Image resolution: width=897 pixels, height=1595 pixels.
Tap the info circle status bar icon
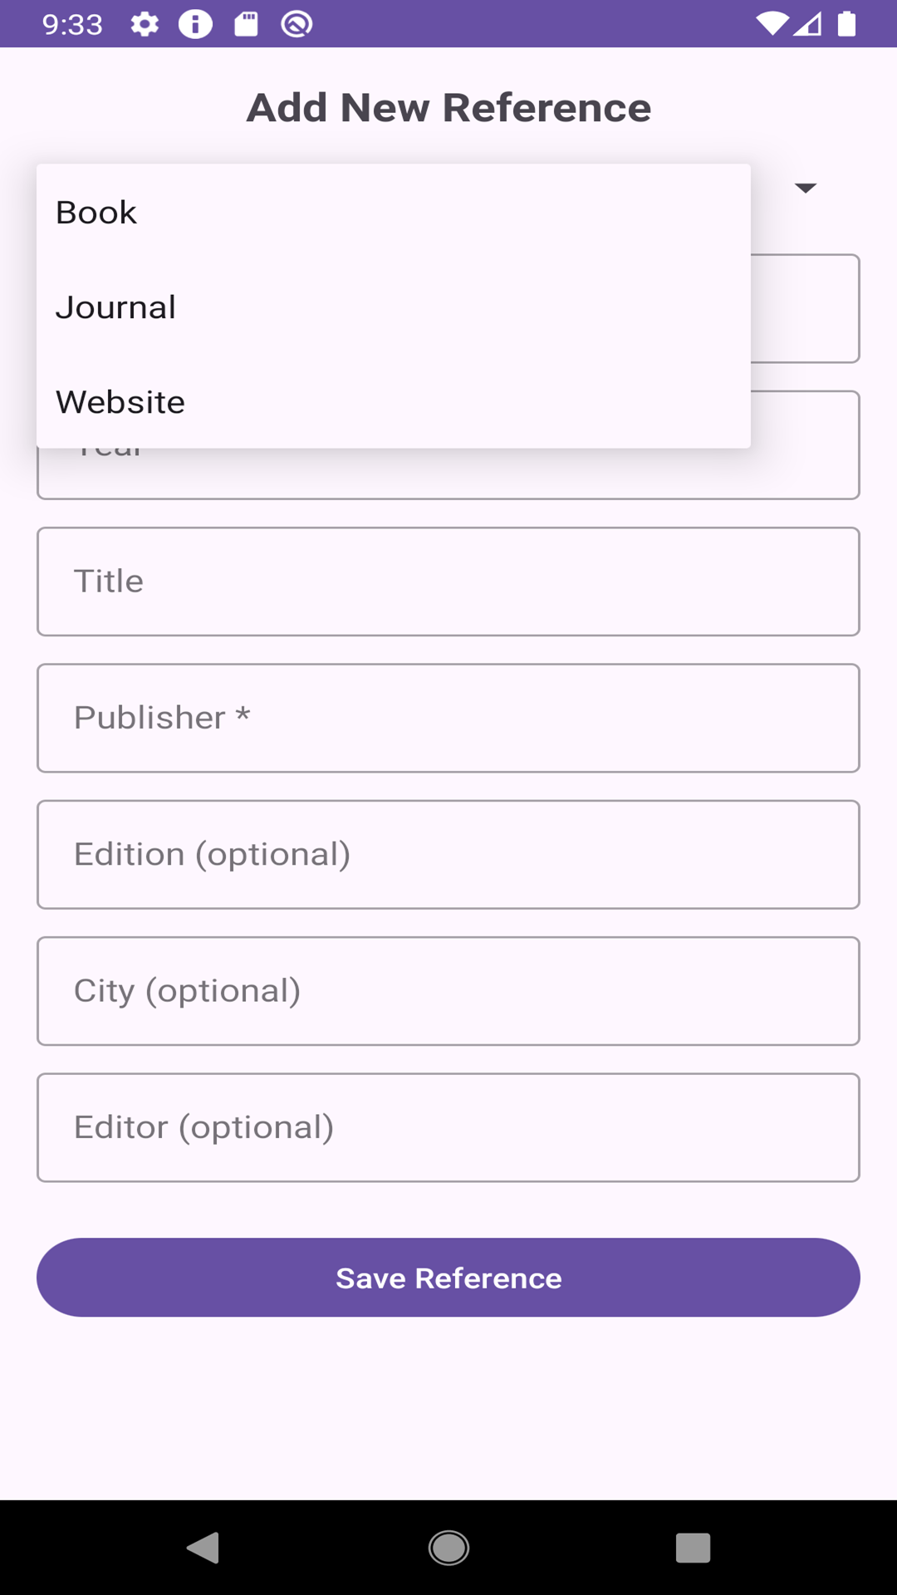pos(195,24)
